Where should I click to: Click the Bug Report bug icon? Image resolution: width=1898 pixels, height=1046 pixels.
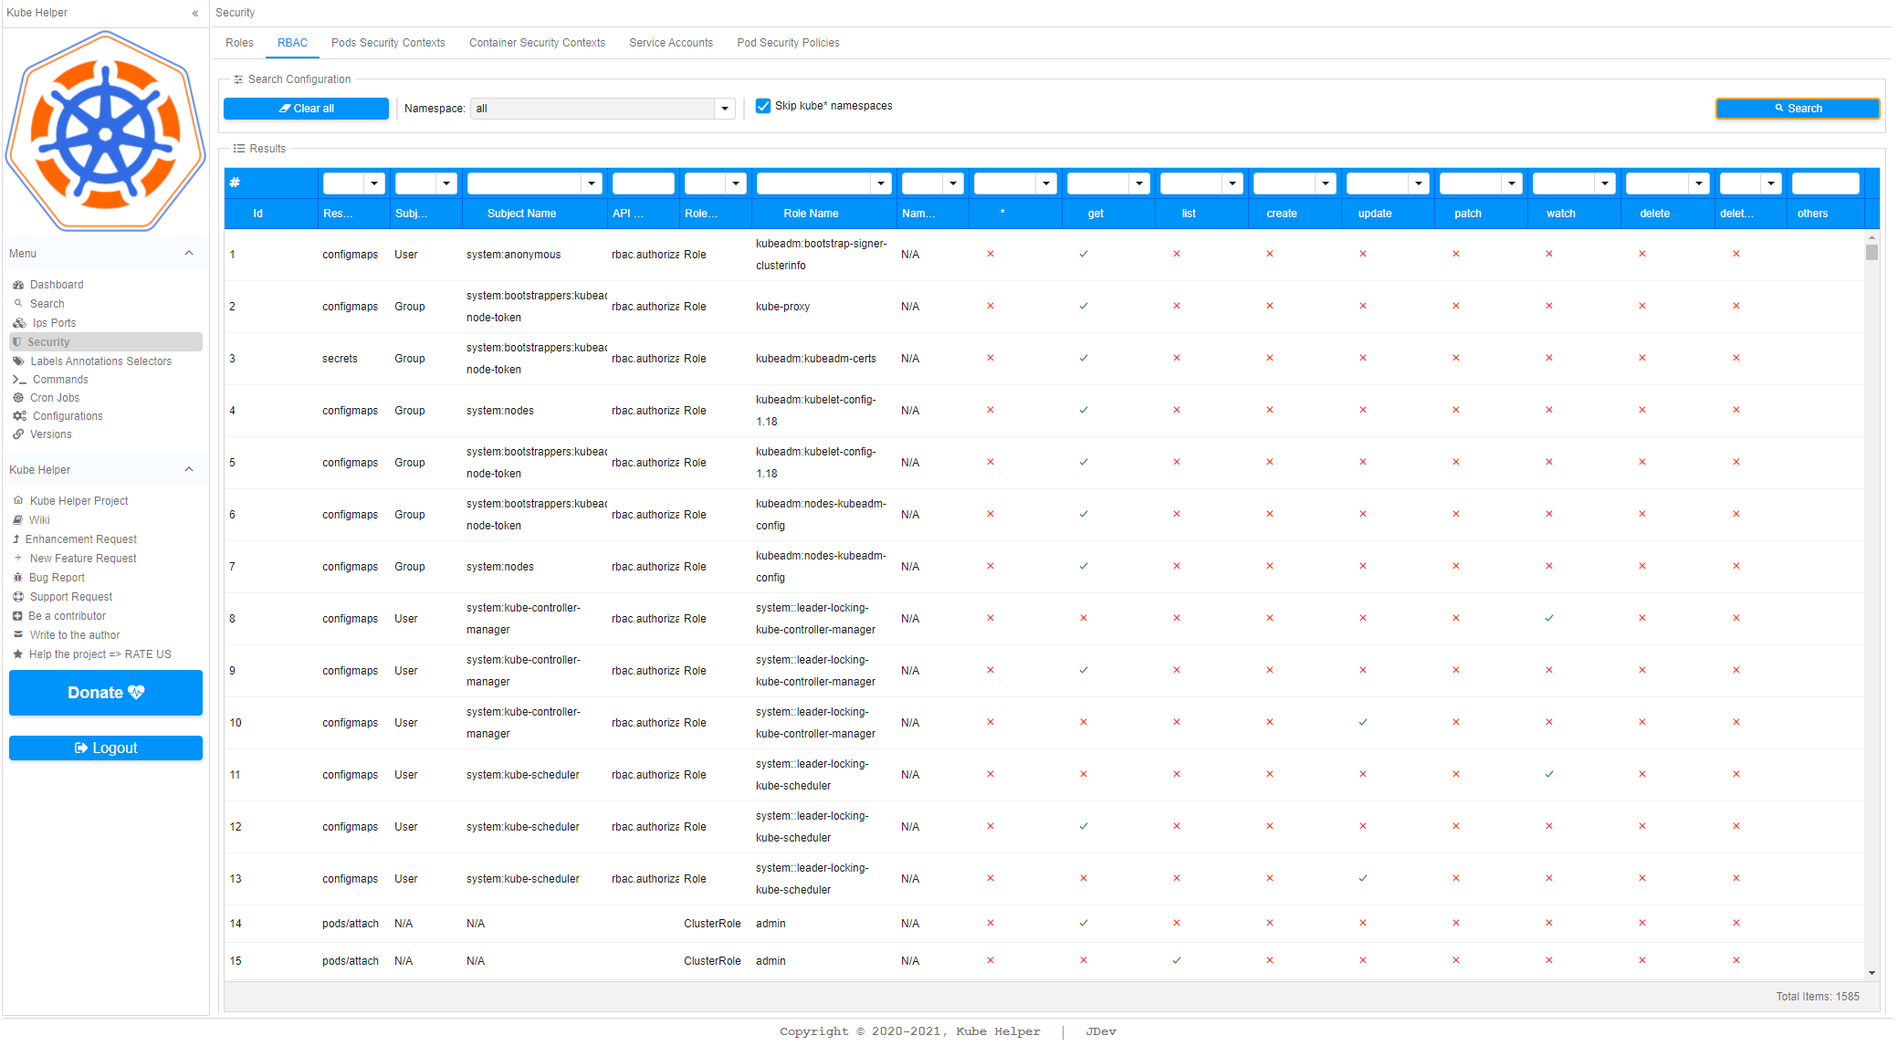[18, 578]
